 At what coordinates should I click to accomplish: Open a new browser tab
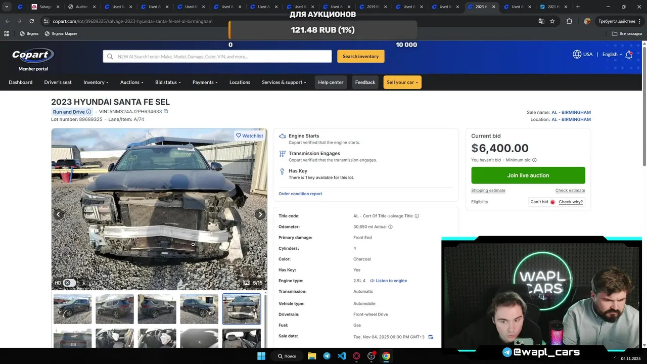click(578, 7)
